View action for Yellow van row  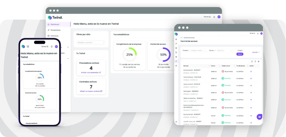(251, 100)
